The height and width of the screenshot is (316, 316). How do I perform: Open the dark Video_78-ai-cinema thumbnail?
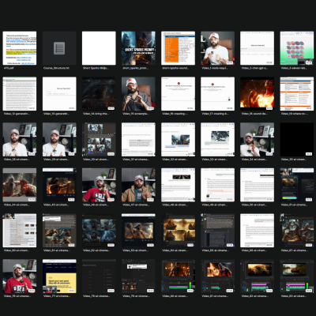pos(99,276)
